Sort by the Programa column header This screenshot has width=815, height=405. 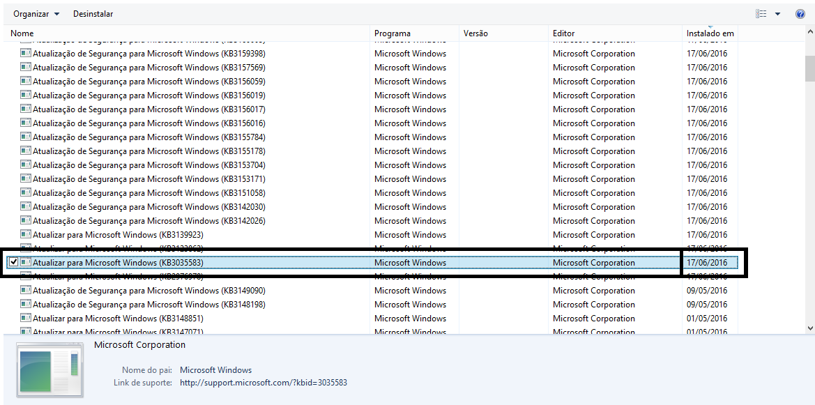coord(414,33)
